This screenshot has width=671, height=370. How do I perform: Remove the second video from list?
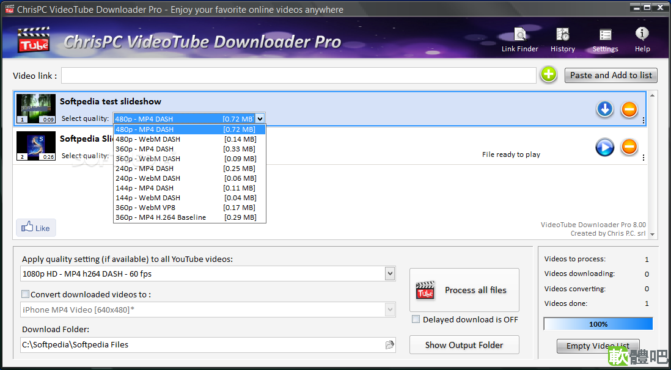(x=629, y=148)
